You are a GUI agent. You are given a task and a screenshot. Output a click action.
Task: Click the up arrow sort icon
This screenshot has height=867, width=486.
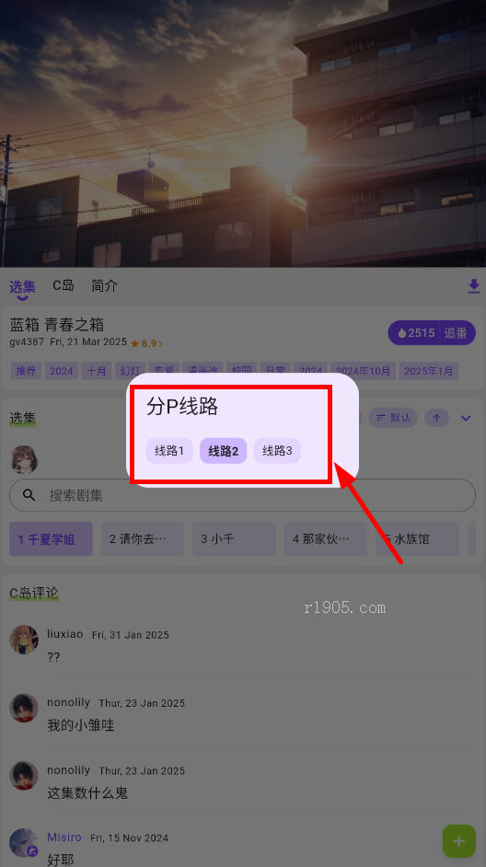(x=437, y=418)
